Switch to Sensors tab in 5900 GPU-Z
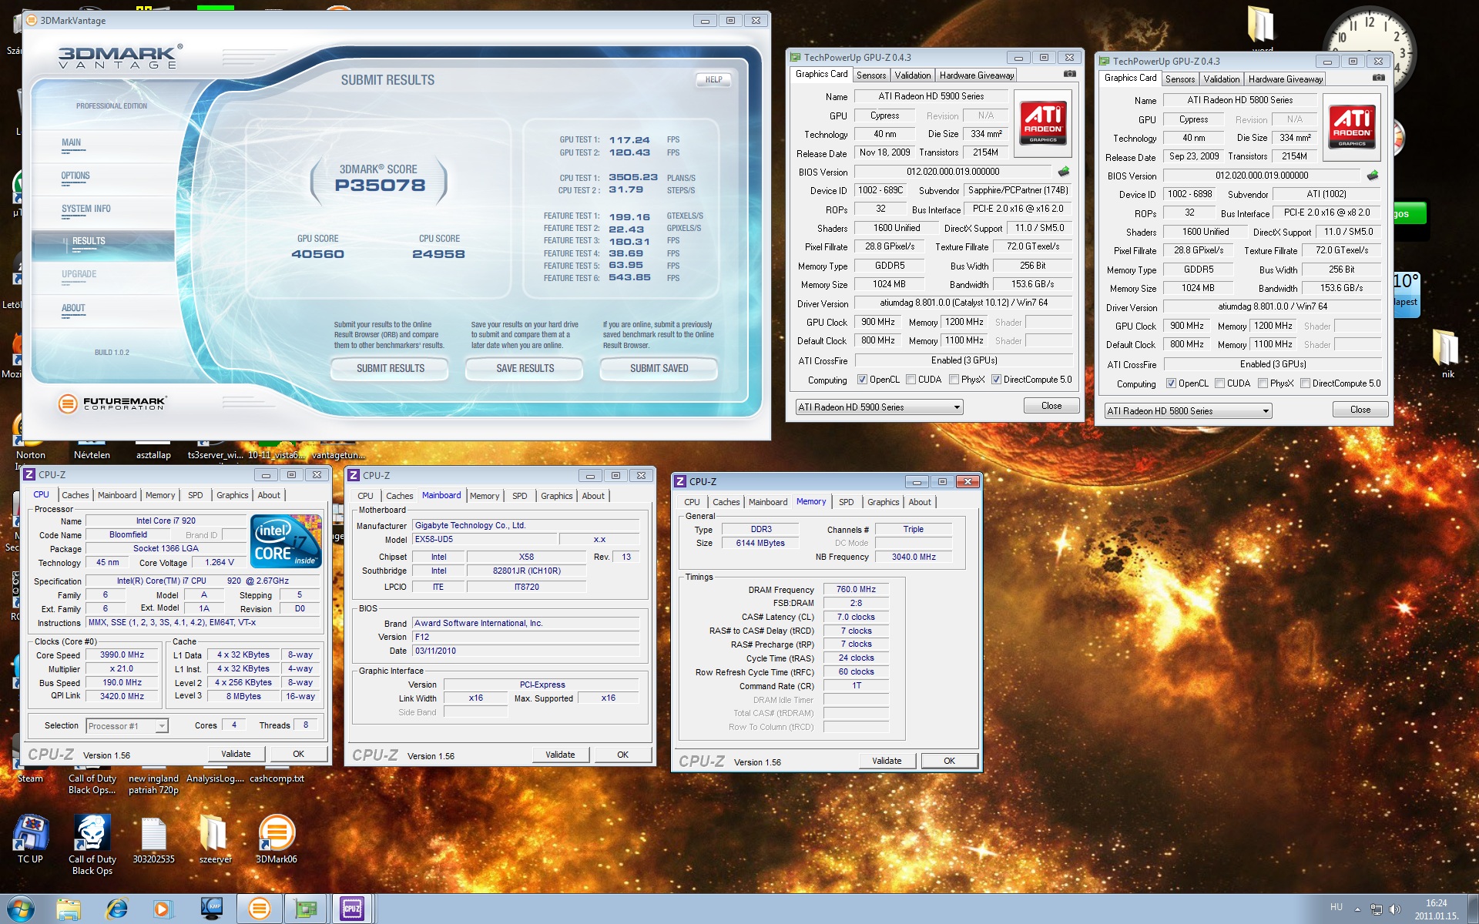The image size is (1479, 924). (x=871, y=75)
